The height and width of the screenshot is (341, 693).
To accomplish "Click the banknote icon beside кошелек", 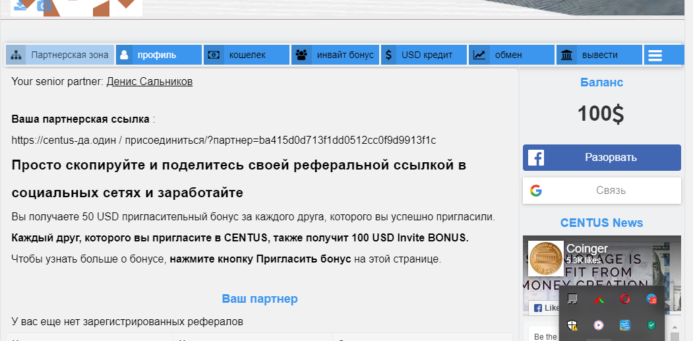I will (214, 55).
